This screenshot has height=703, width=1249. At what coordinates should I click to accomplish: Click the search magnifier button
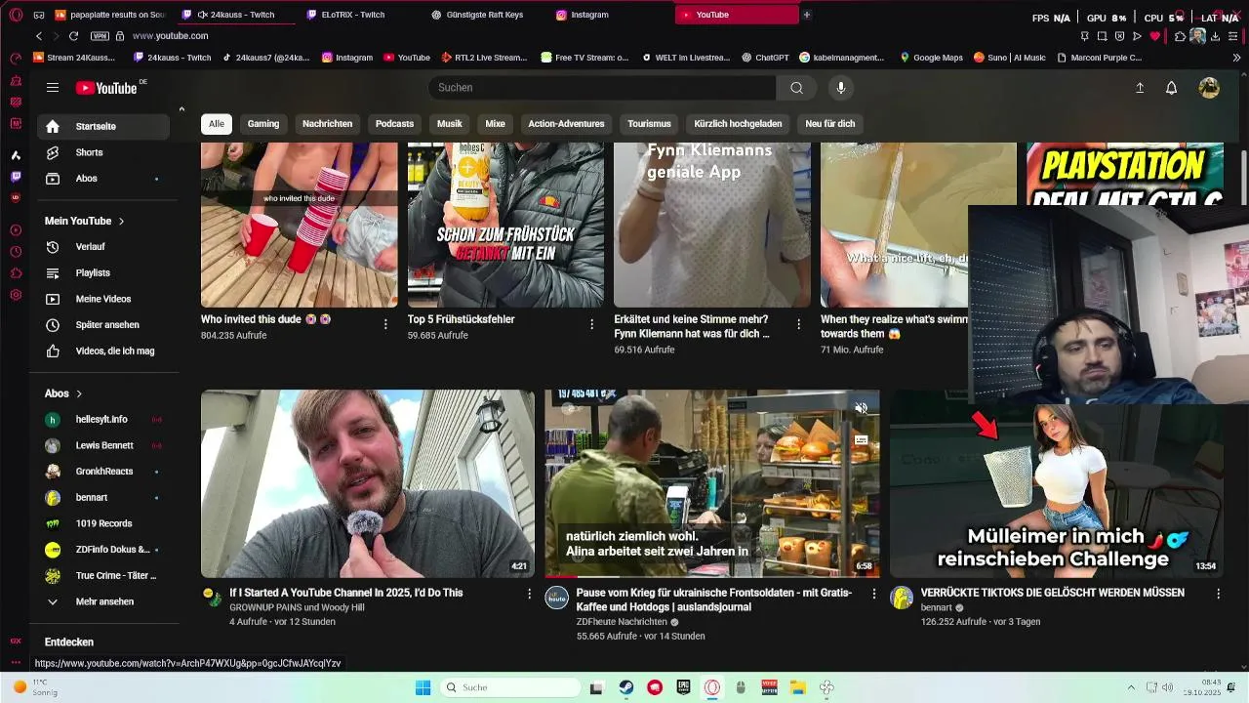click(x=796, y=88)
